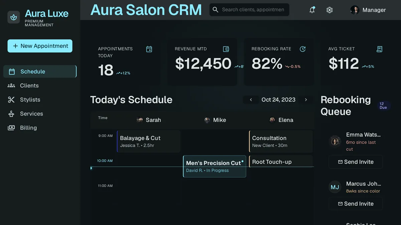Click the Emma Wats... client name
The width and height of the screenshot is (401, 225).
(363, 135)
